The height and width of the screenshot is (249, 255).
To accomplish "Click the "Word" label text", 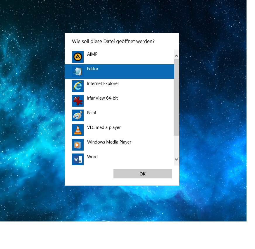I will click(x=92, y=157).
